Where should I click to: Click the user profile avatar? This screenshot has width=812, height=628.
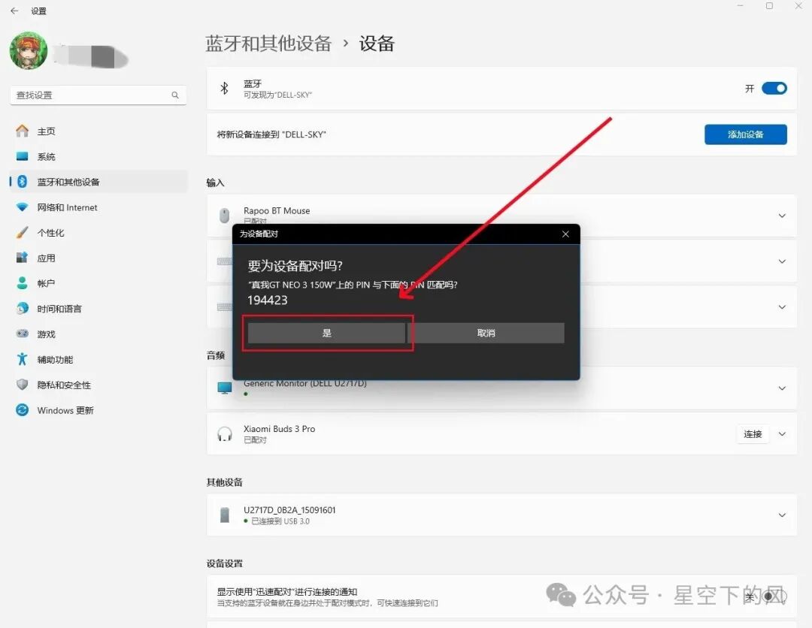[x=29, y=50]
